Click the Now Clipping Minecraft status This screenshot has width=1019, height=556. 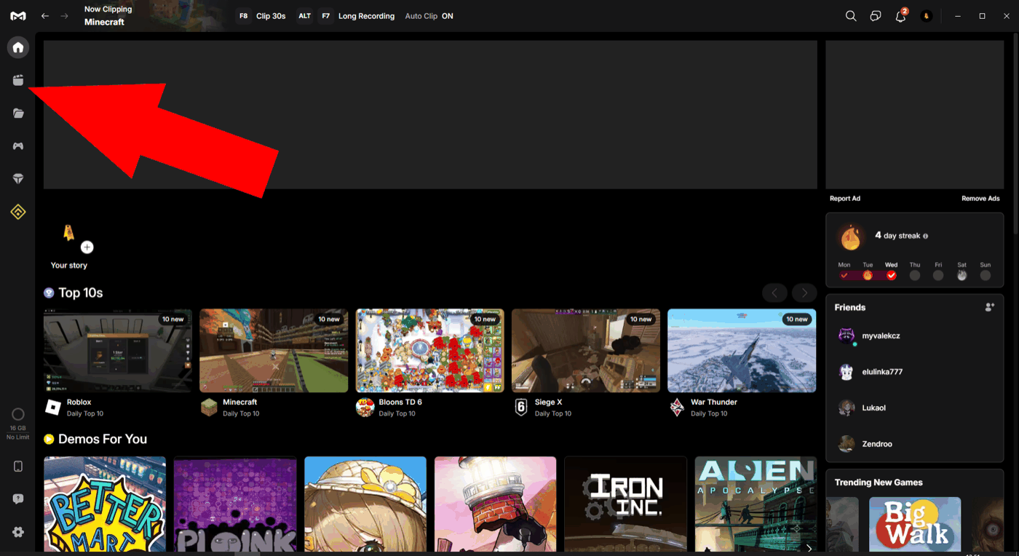pyautogui.click(x=108, y=16)
